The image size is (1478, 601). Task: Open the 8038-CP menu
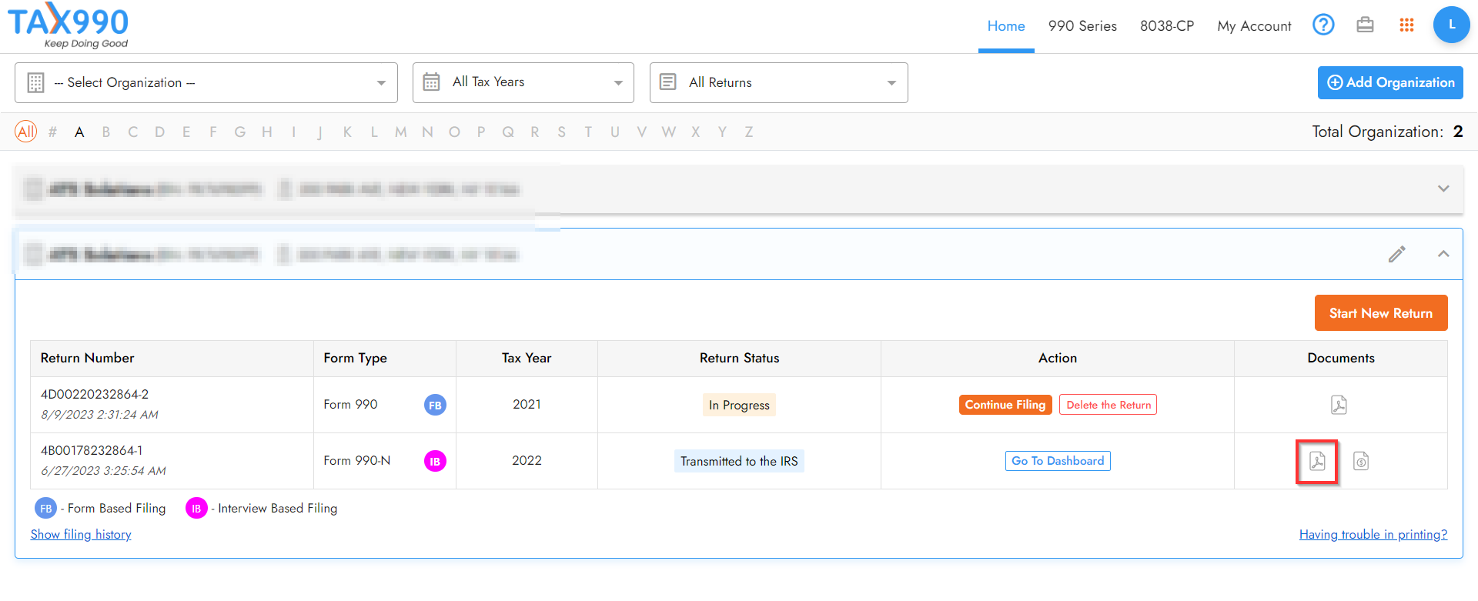click(x=1167, y=26)
